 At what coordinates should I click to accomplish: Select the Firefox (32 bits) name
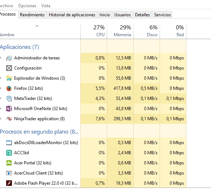[x=29, y=88]
